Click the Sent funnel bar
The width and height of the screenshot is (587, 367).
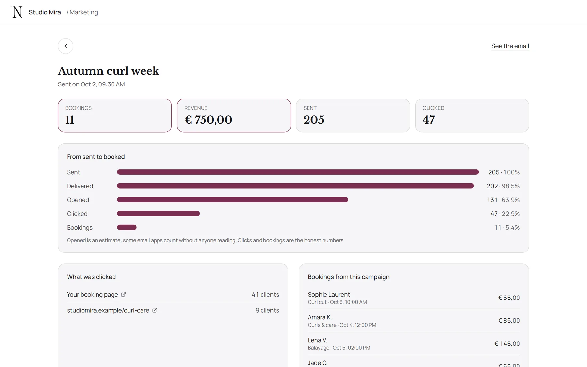[298, 172]
